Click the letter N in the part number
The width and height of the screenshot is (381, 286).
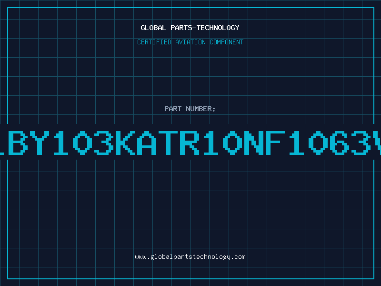click(254, 143)
